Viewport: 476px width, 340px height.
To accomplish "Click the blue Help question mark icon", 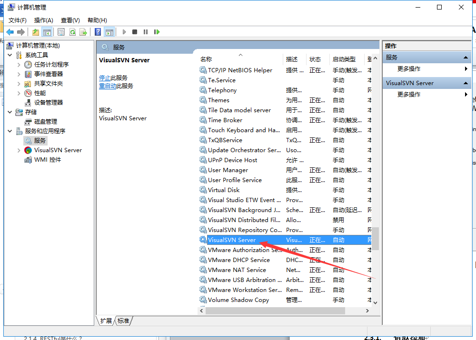I will [98, 32].
